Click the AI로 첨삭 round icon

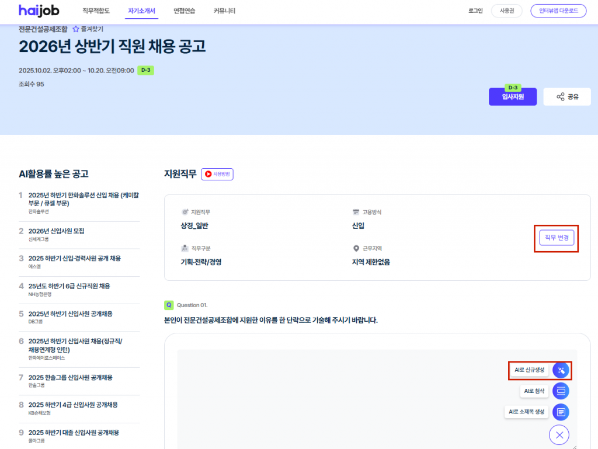click(560, 391)
